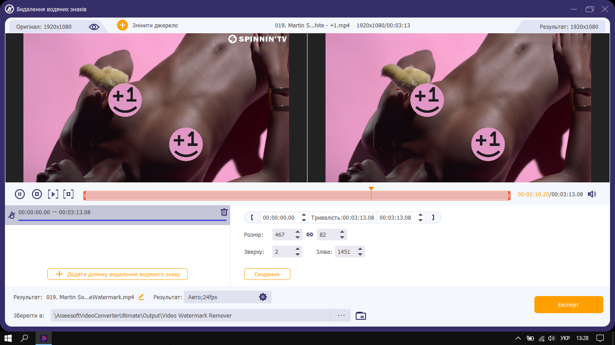Click the result video preview pane
Image resolution: width=615 pixels, height=345 pixels.
(x=458, y=108)
